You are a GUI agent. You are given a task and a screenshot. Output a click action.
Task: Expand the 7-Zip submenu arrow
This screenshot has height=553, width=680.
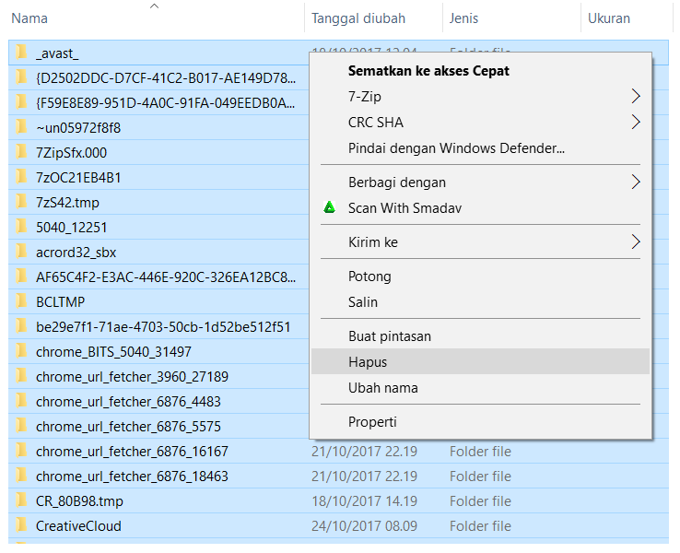[x=635, y=96]
